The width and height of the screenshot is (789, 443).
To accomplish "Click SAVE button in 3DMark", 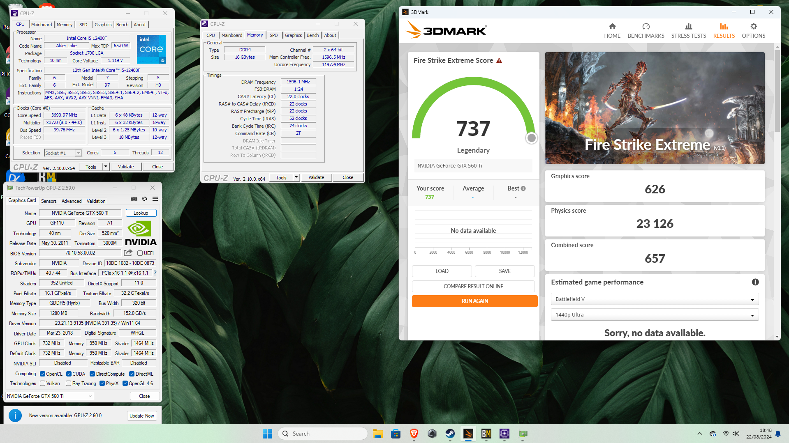I will pyautogui.click(x=504, y=271).
